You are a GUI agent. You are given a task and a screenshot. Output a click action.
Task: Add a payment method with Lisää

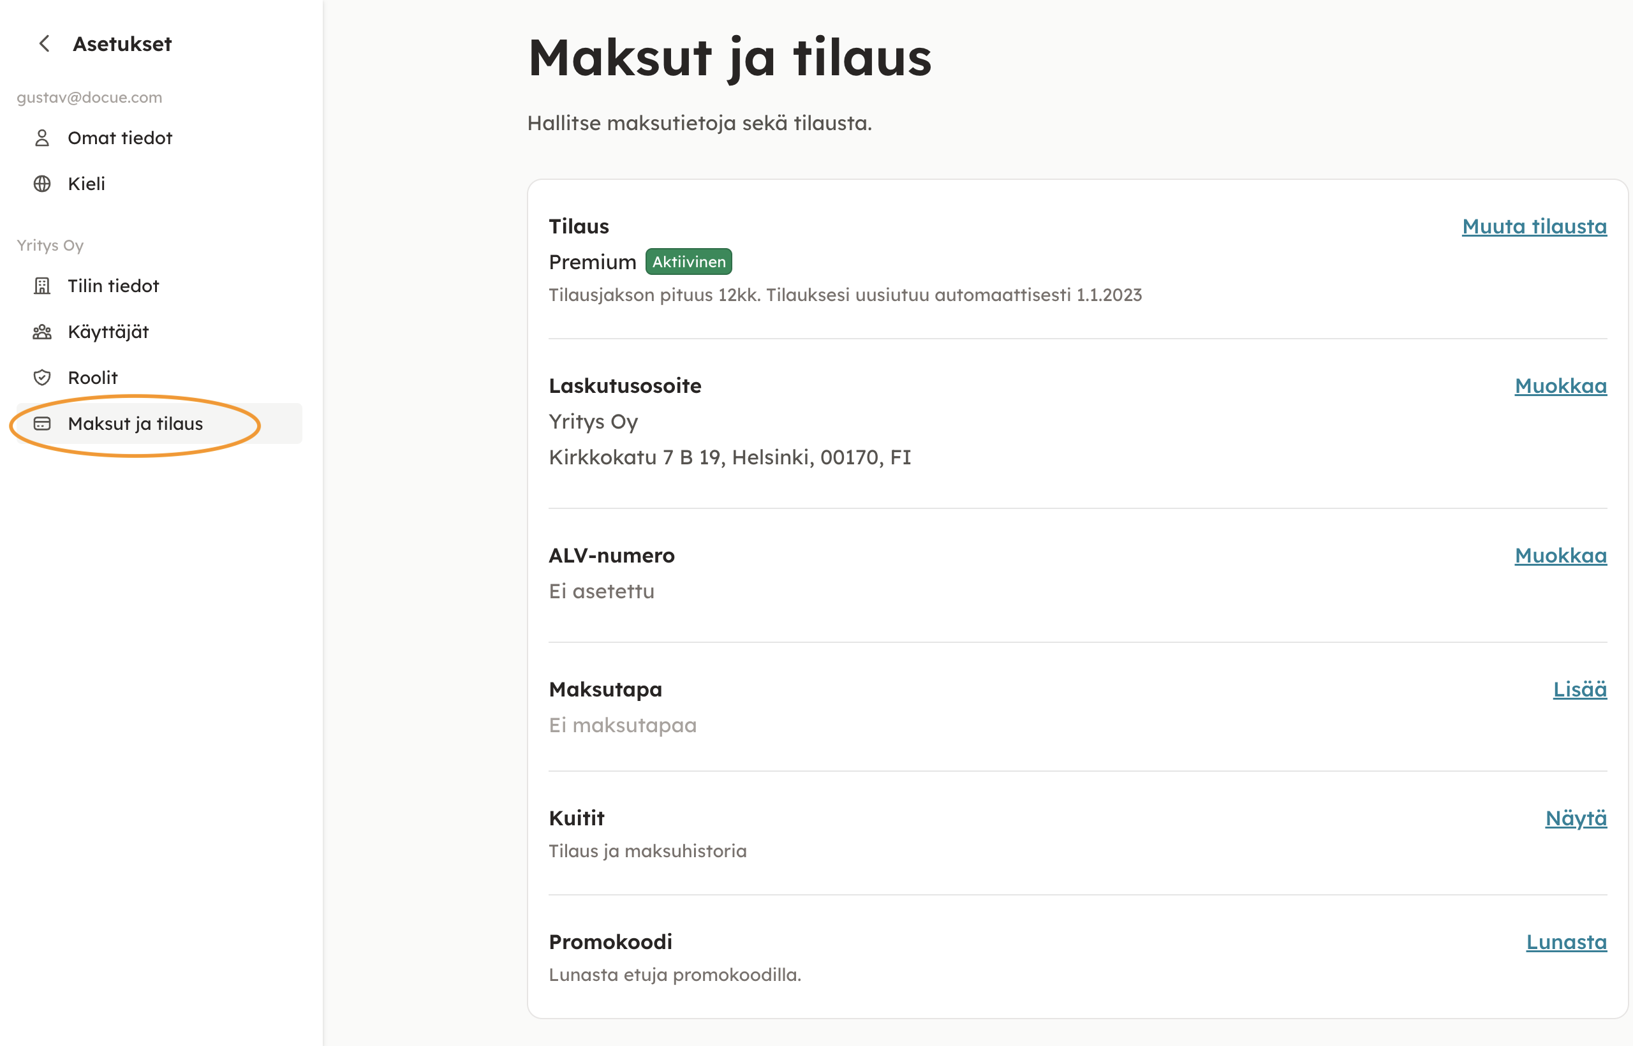(x=1579, y=689)
